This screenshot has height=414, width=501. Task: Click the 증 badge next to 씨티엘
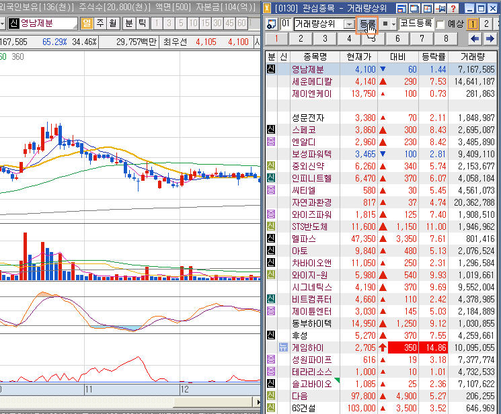pos(271,190)
